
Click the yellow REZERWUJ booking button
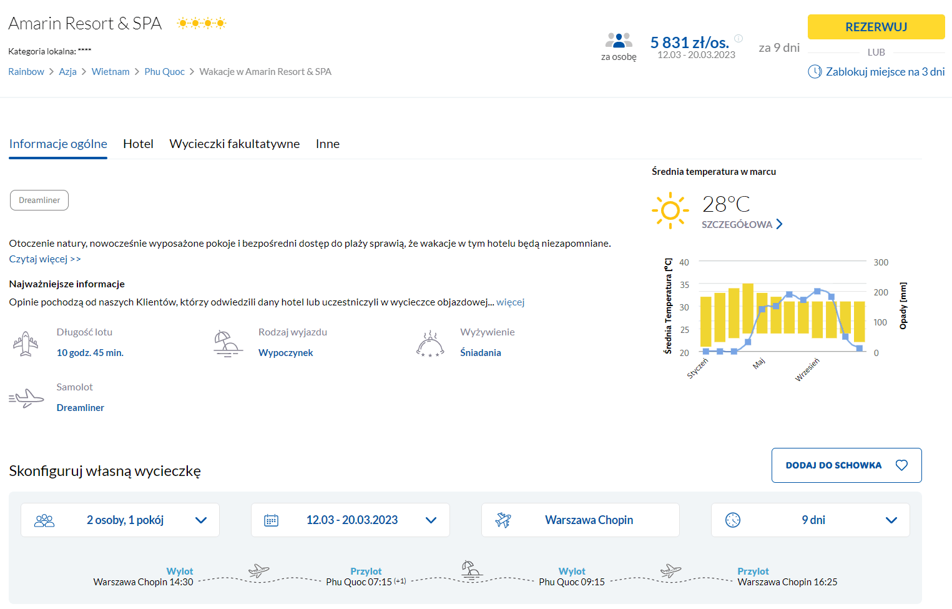tap(876, 27)
